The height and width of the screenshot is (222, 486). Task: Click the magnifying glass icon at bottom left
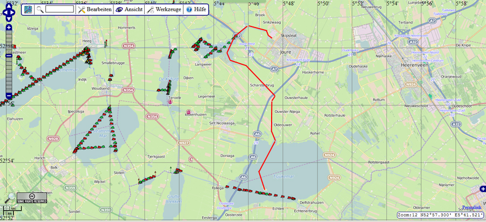[9, 198]
